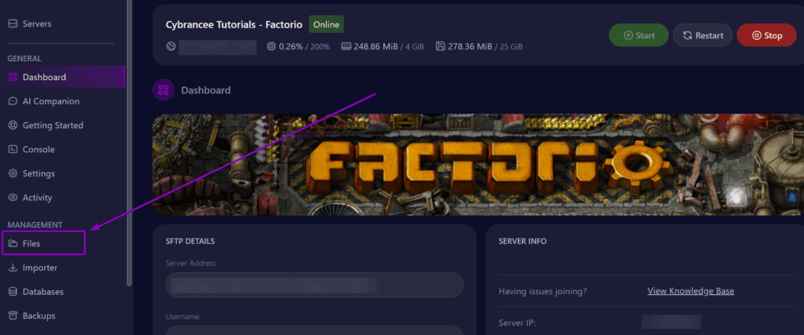Click the Files folder icon
804x335 pixels.
(13, 244)
